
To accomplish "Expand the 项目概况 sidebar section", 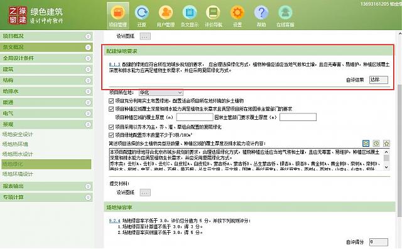I will click(88, 36).
